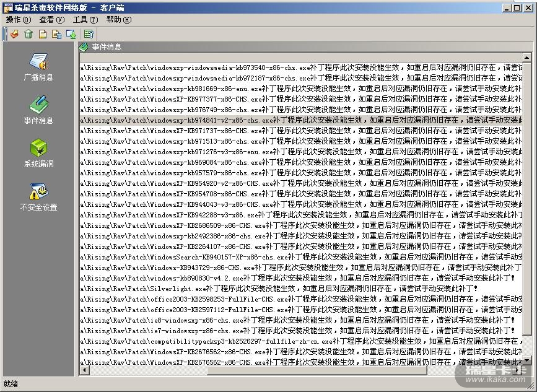
Task: Open 不安全设置 in the sidebar
Action: click(38, 197)
